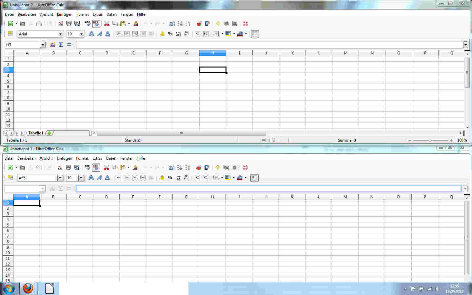The height and width of the screenshot is (295, 472).
Task: Select Format Paintbrush in Unbenannt 2 toolbar
Action: [x=135, y=24]
